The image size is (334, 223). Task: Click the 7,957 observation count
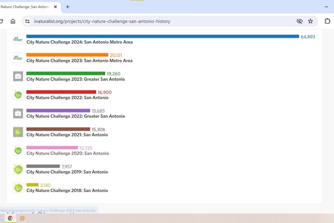point(67,167)
